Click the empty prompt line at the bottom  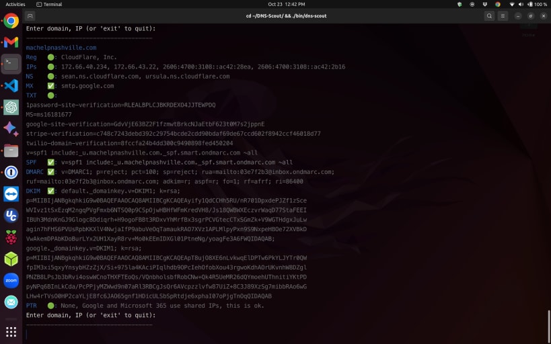(x=287, y=334)
